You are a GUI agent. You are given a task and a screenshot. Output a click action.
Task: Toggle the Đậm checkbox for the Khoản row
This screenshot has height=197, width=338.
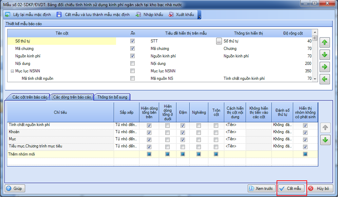tap(183, 132)
